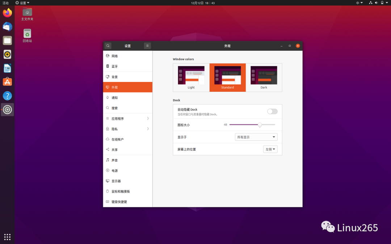Open 电源 in the sidebar
This screenshot has width=391, height=244.
point(128,171)
